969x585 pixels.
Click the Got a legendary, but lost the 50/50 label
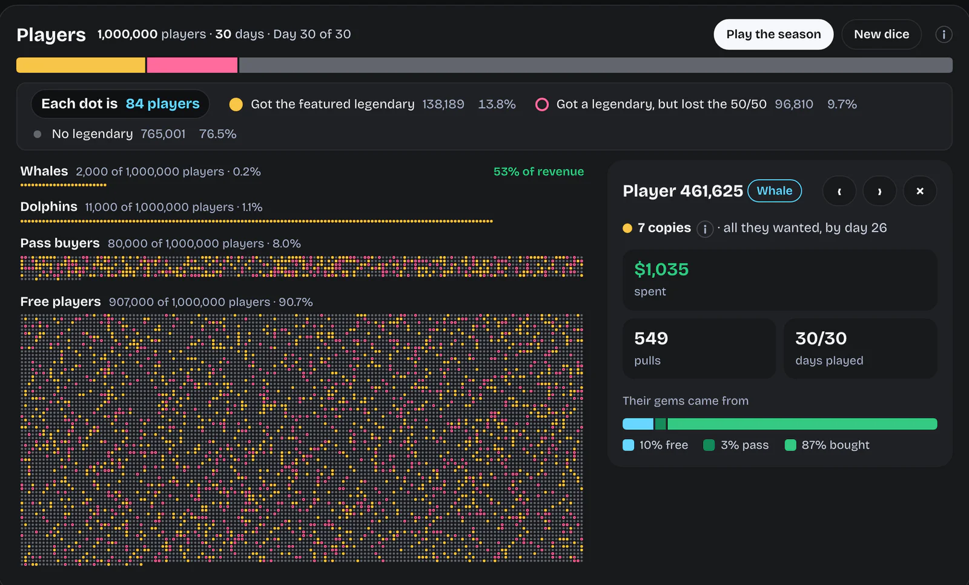661,104
